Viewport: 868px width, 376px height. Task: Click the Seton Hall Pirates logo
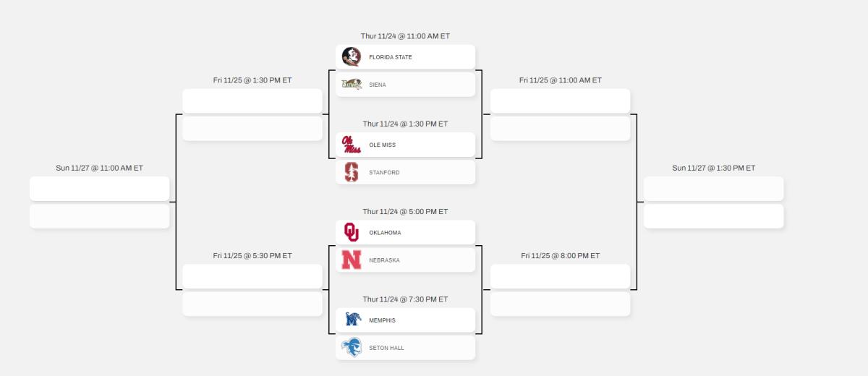click(x=352, y=348)
